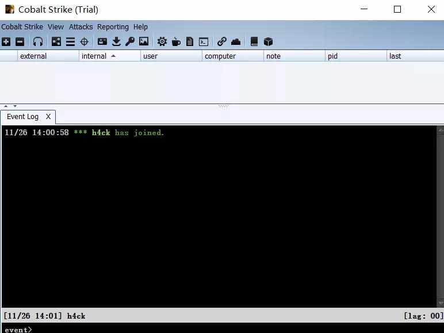
Task: Open the Attacks menu
Action: pyautogui.click(x=81, y=27)
